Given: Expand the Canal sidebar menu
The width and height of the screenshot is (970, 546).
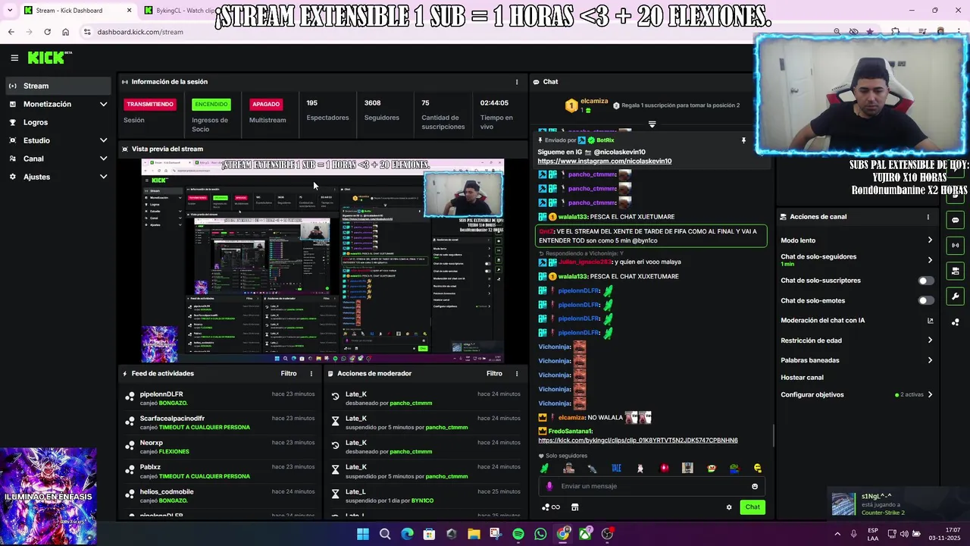Looking at the screenshot, I should (57, 158).
